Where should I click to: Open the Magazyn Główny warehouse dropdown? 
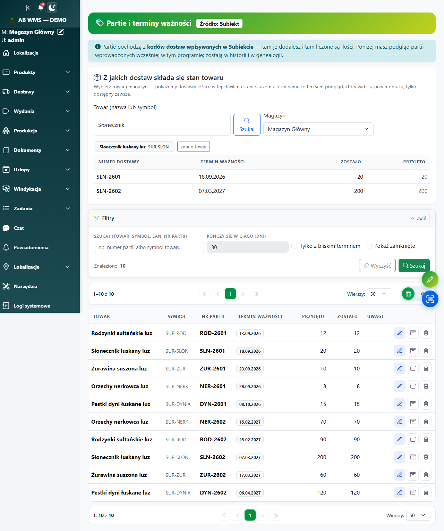318,129
